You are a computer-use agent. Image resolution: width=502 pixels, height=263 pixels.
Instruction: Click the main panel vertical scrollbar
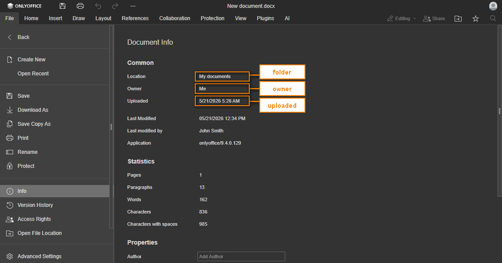[499, 111]
